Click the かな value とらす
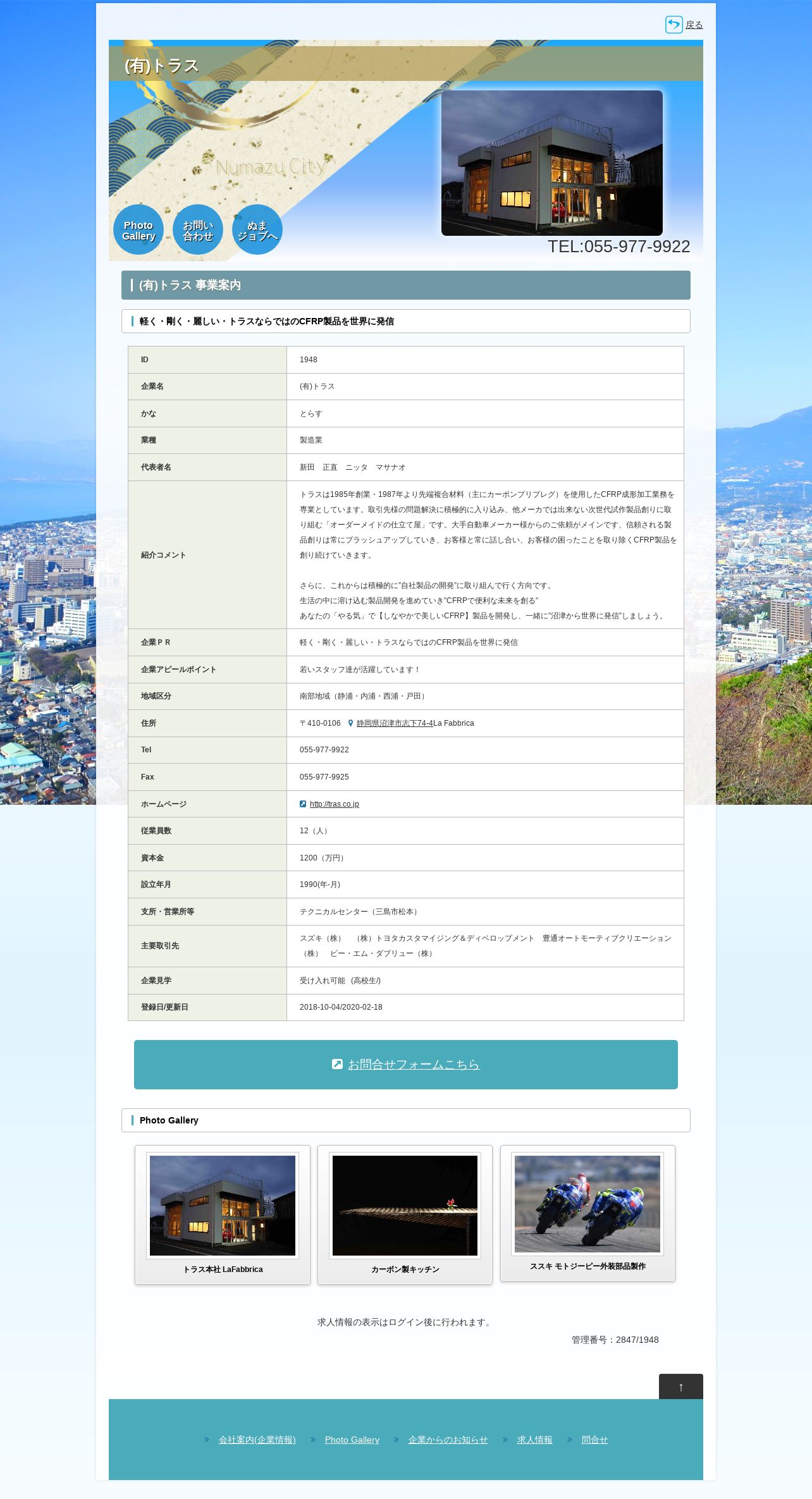 click(x=311, y=413)
